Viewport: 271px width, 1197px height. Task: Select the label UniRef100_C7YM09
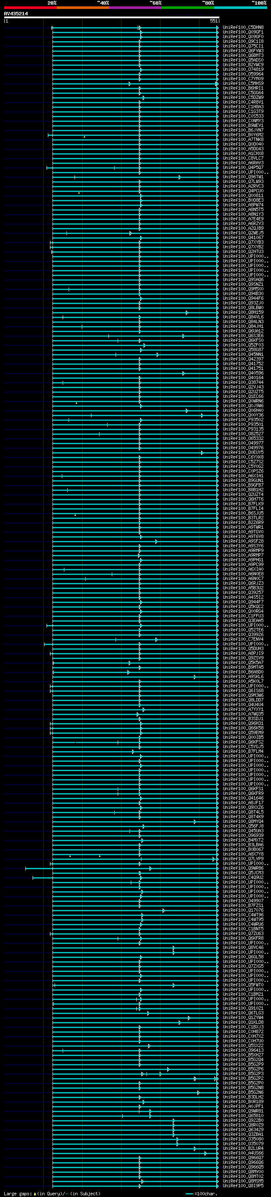point(243,79)
